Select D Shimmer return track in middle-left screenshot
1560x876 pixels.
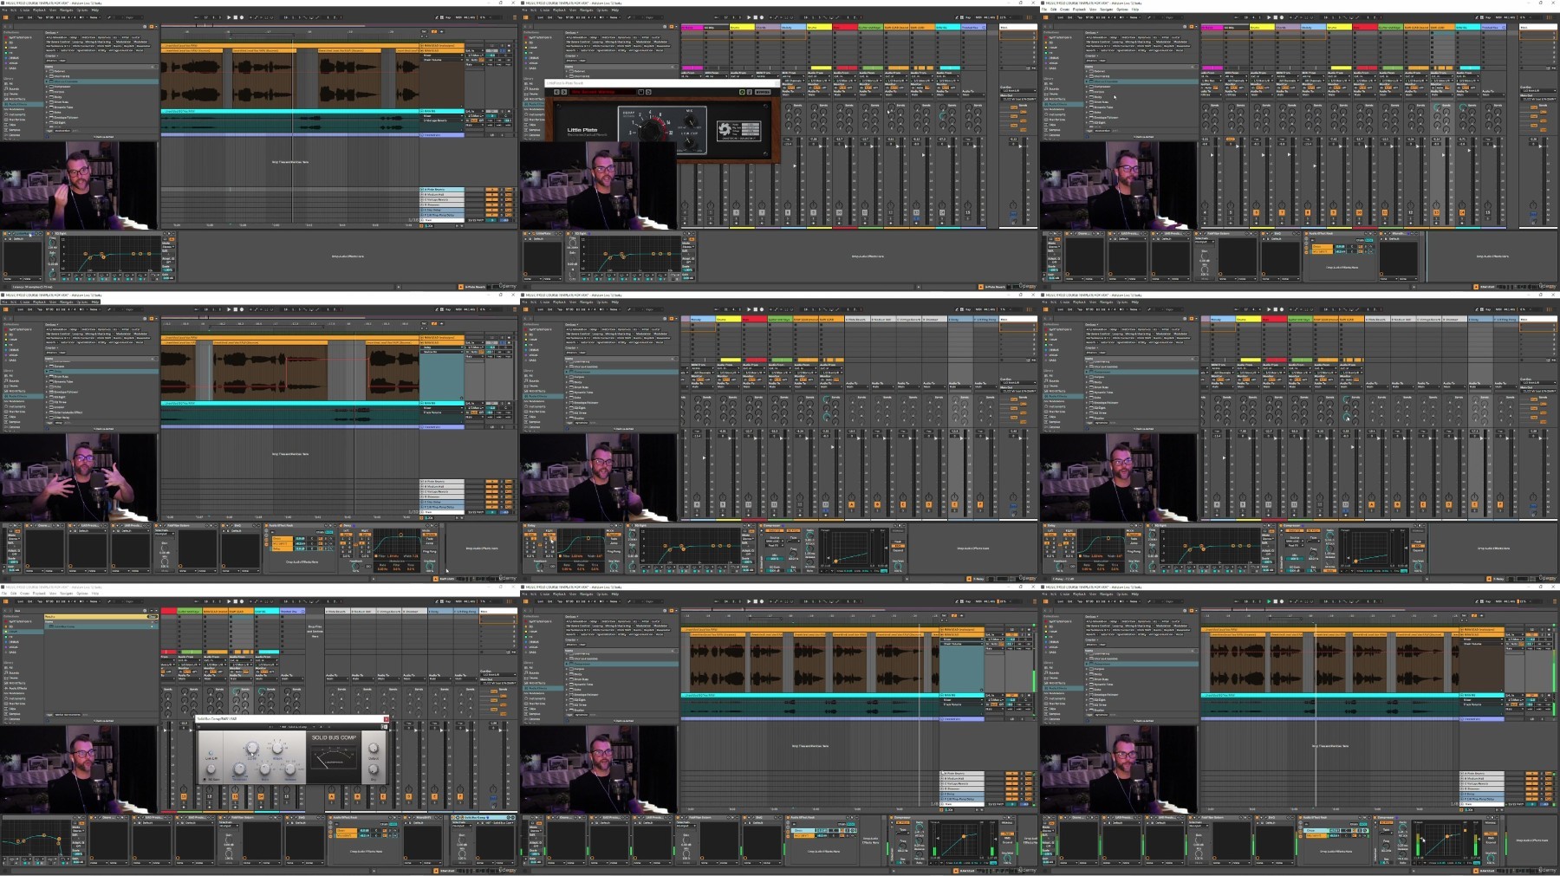pyautogui.click(x=442, y=496)
